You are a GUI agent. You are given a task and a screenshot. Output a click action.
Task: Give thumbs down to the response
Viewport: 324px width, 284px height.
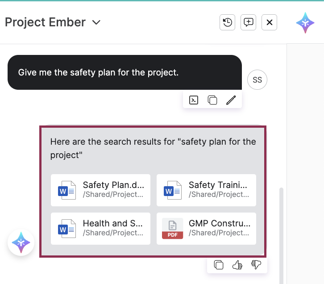tap(256, 265)
